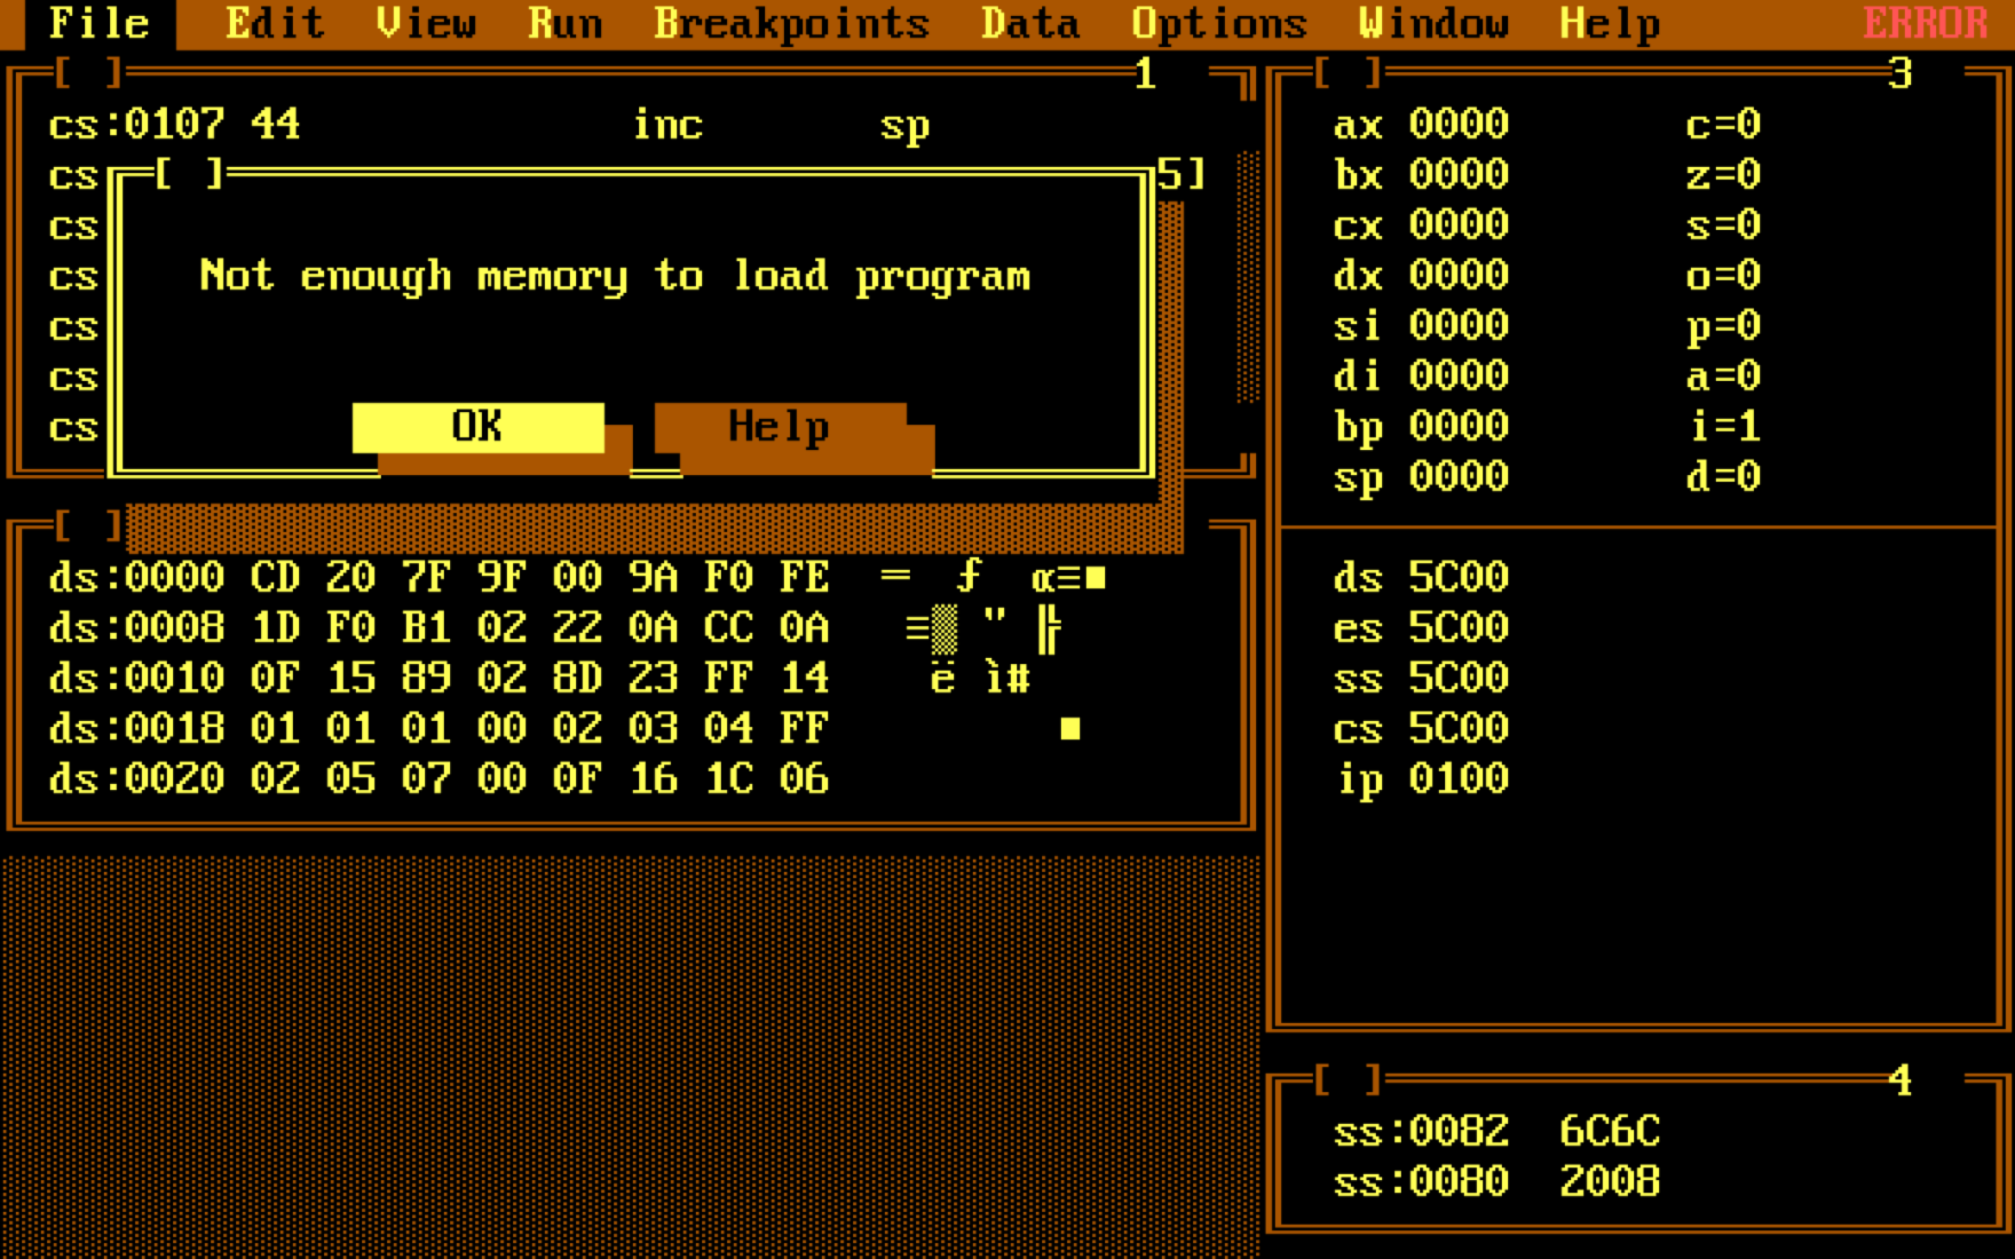Screen dimensions: 2015x1259
Task: Select memory dump row ds:0000
Action: pos(577,577)
